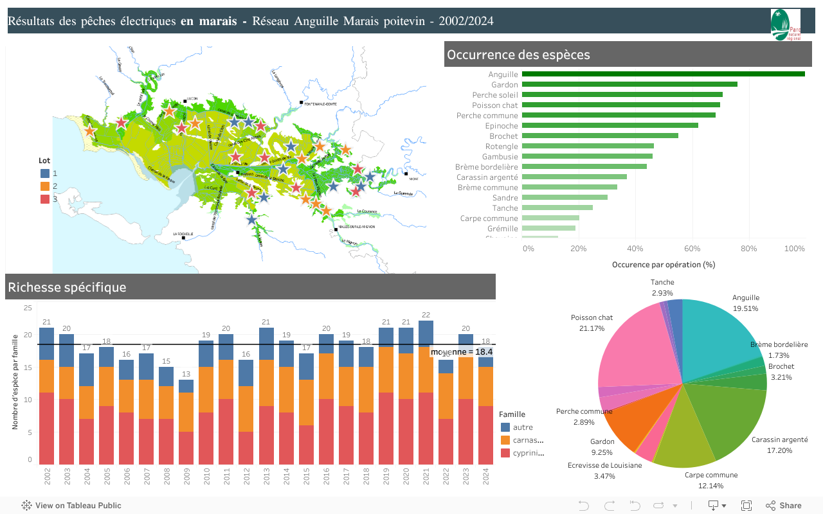Screen dimensions: 823x514
Task: Click the Share button
Action: pyautogui.click(x=784, y=506)
